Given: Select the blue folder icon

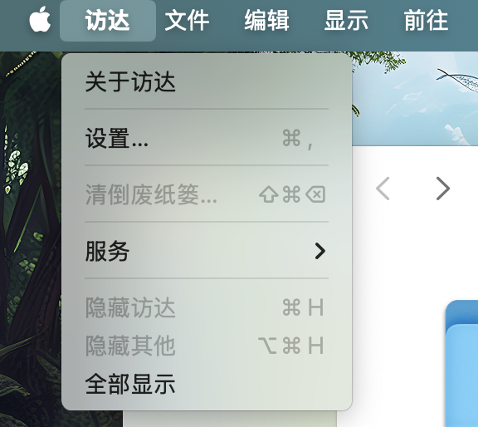Looking at the screenshot, I should click(x=462, y=363).
